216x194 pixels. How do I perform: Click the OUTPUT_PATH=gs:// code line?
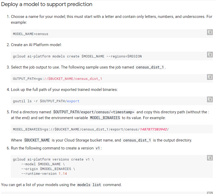(57, 79)
